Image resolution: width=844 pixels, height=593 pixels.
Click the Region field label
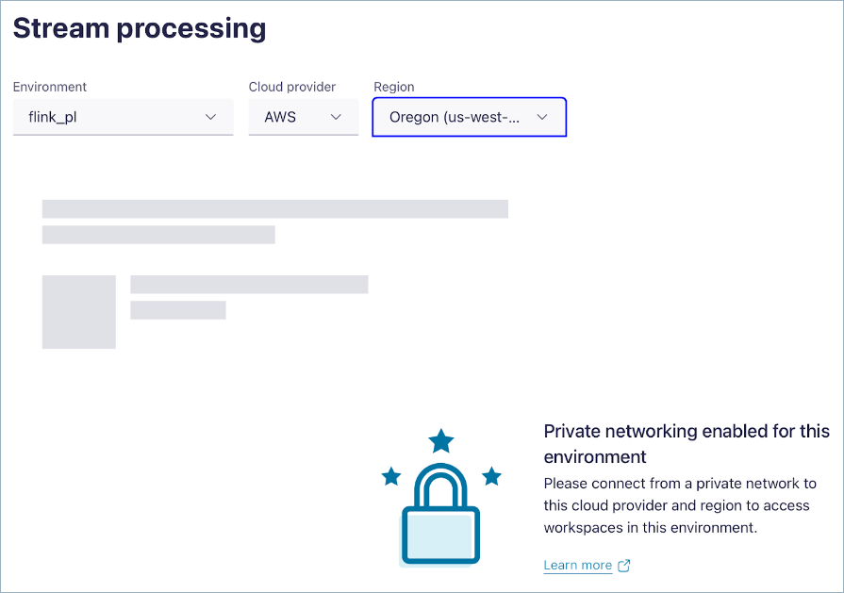point(393,87)
